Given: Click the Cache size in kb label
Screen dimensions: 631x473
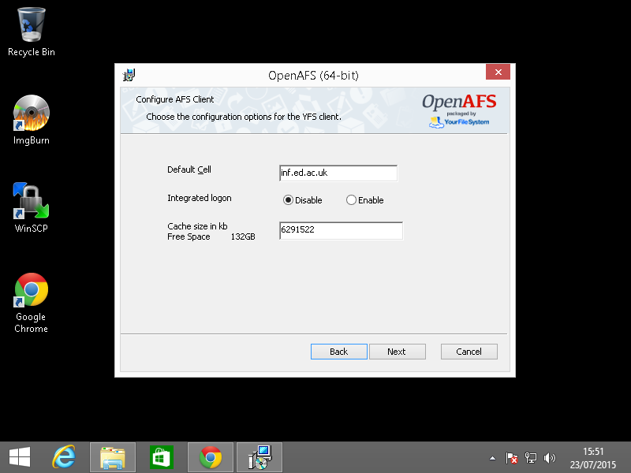Looking at the screenshot, I should [x=197, y=226].
